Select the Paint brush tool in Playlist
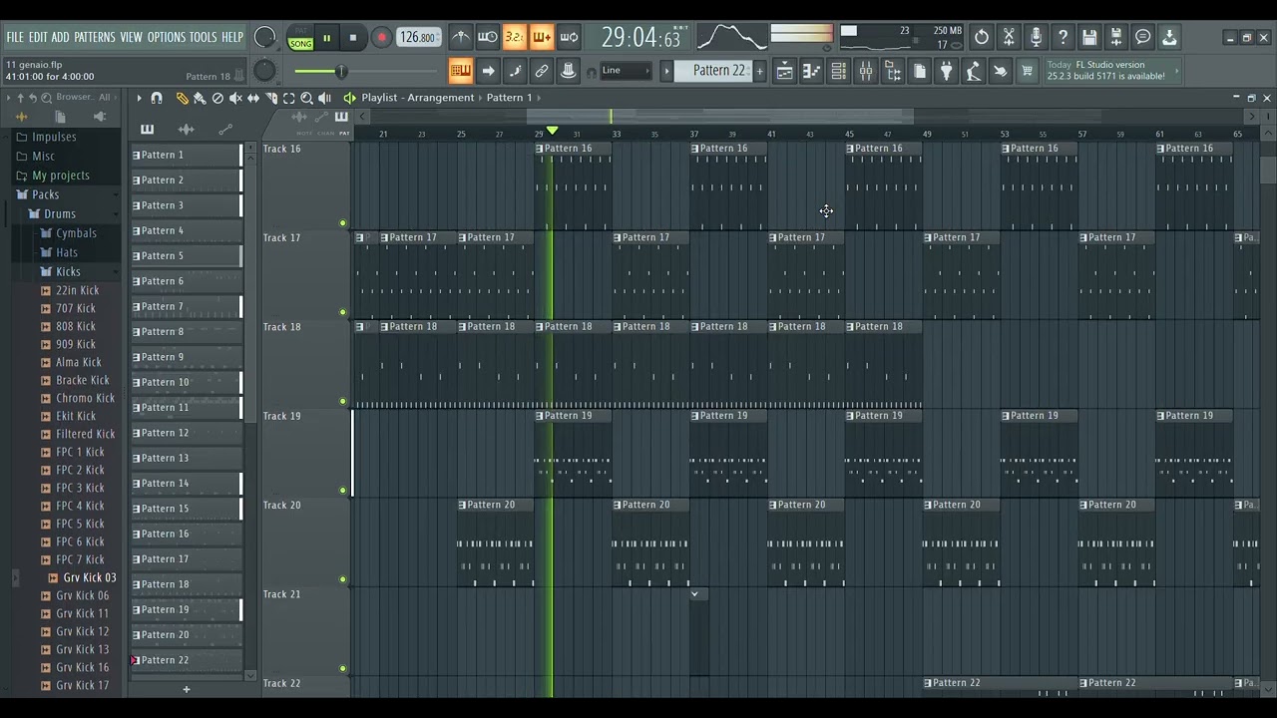The width and height of the screenshot is (1277, 718). point(200,98)
